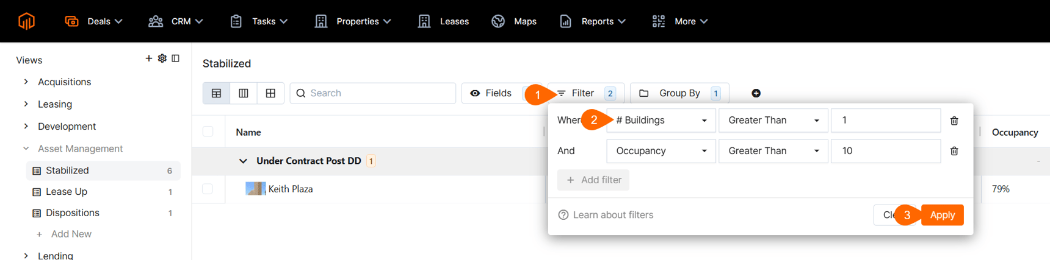This screenshot has width=1050, height=260.
Task: Expand the Acquisitions group
Action: click(x=26, y=82)
